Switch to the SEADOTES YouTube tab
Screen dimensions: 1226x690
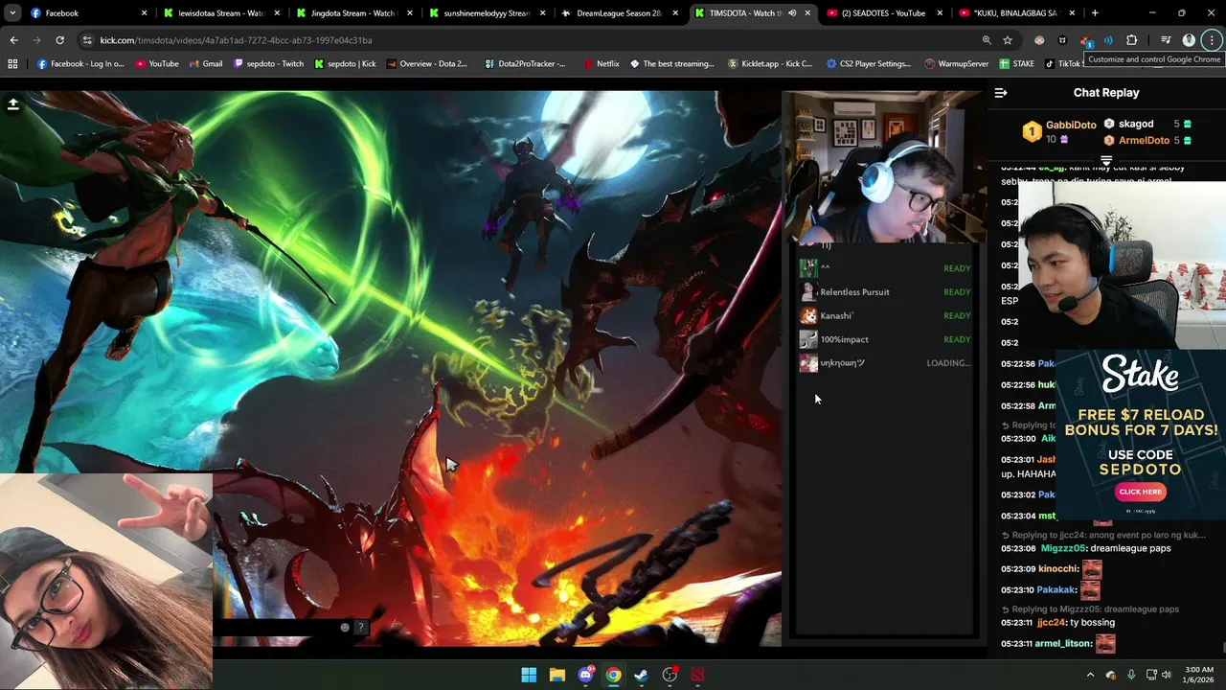(885, 13)
